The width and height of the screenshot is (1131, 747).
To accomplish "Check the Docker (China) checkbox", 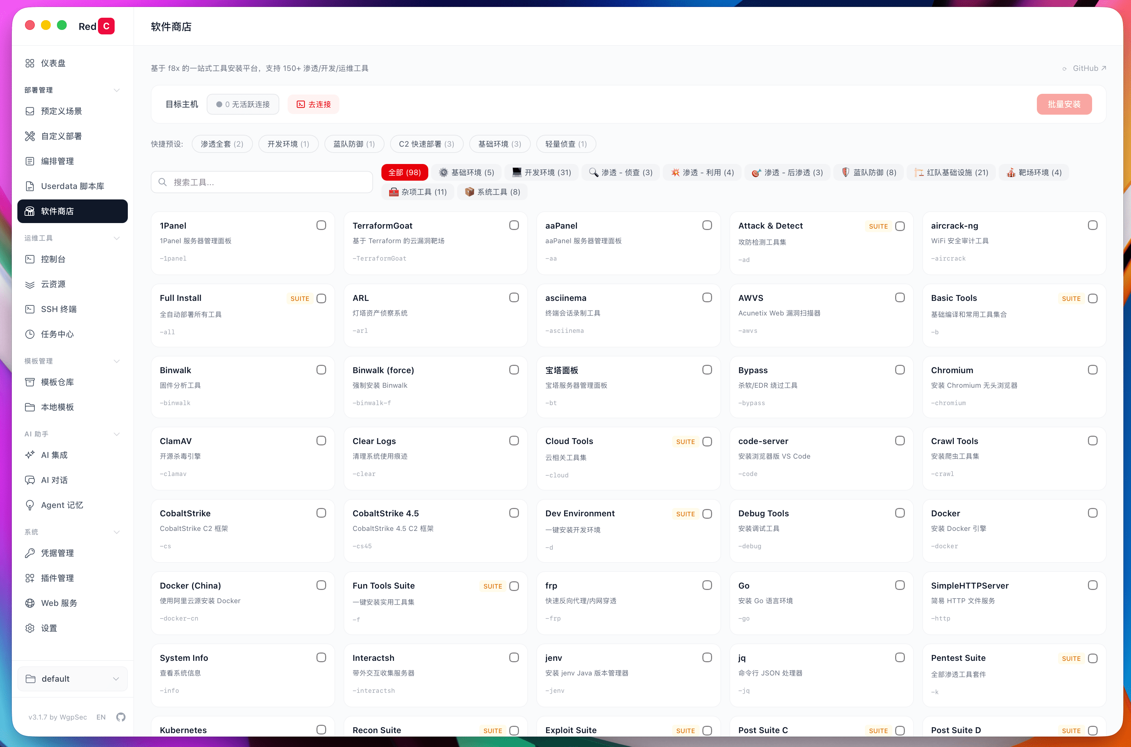I will pyautogui.click(x=321, y=585).
